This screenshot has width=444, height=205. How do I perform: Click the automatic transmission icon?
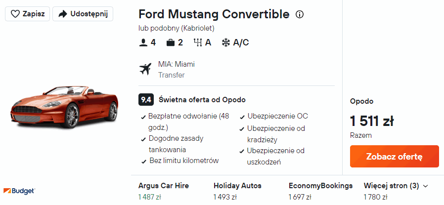(197, 42)
